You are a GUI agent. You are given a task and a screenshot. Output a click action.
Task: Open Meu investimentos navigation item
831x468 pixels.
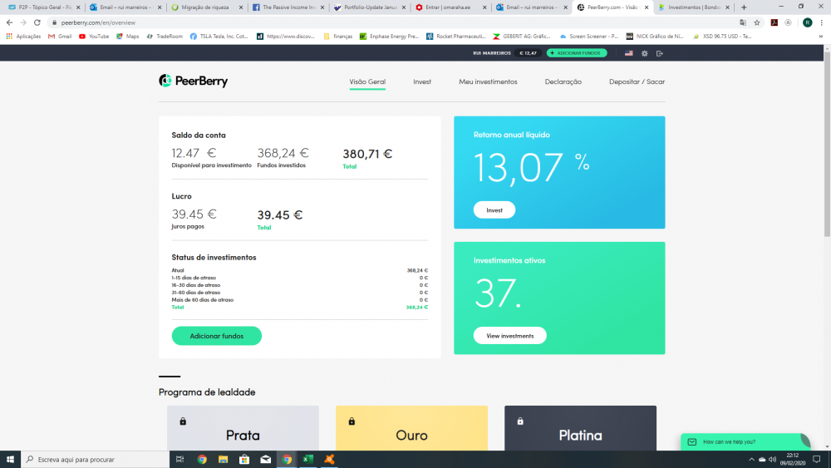[488, 82]
